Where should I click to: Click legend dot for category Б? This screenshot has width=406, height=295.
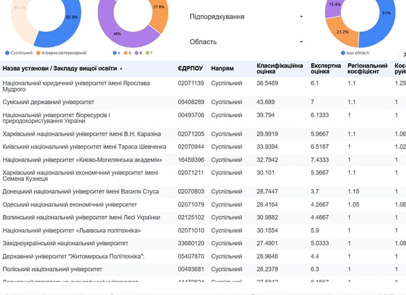pos(125,53)
